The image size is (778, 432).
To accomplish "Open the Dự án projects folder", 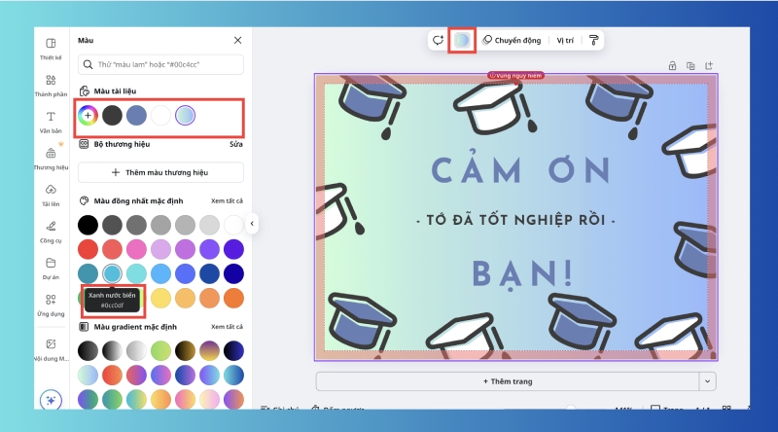I will [x=50, y=267].
